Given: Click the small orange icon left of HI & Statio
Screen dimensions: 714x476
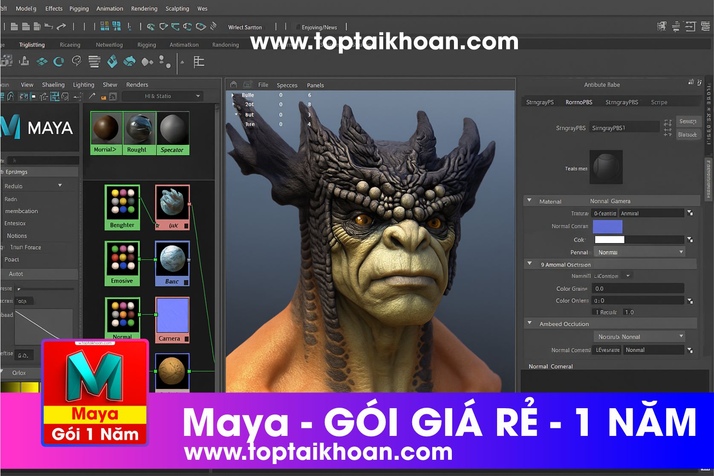Looking at the screenshot, I should 103,98.
